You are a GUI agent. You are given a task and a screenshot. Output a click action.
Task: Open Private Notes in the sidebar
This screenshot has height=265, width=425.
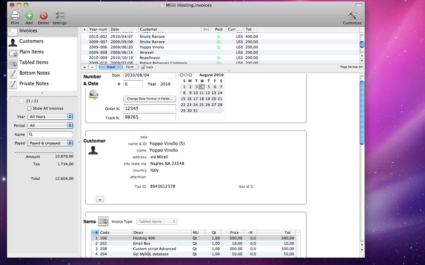[33, 84]
